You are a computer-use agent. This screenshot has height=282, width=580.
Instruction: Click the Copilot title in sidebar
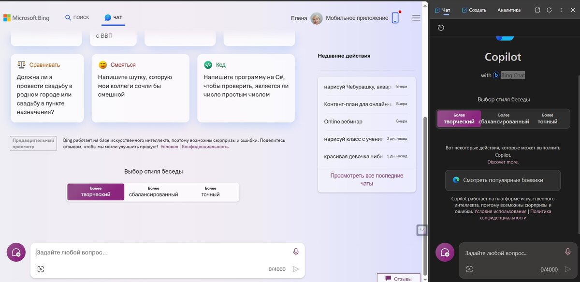click(x=503, y=57)
